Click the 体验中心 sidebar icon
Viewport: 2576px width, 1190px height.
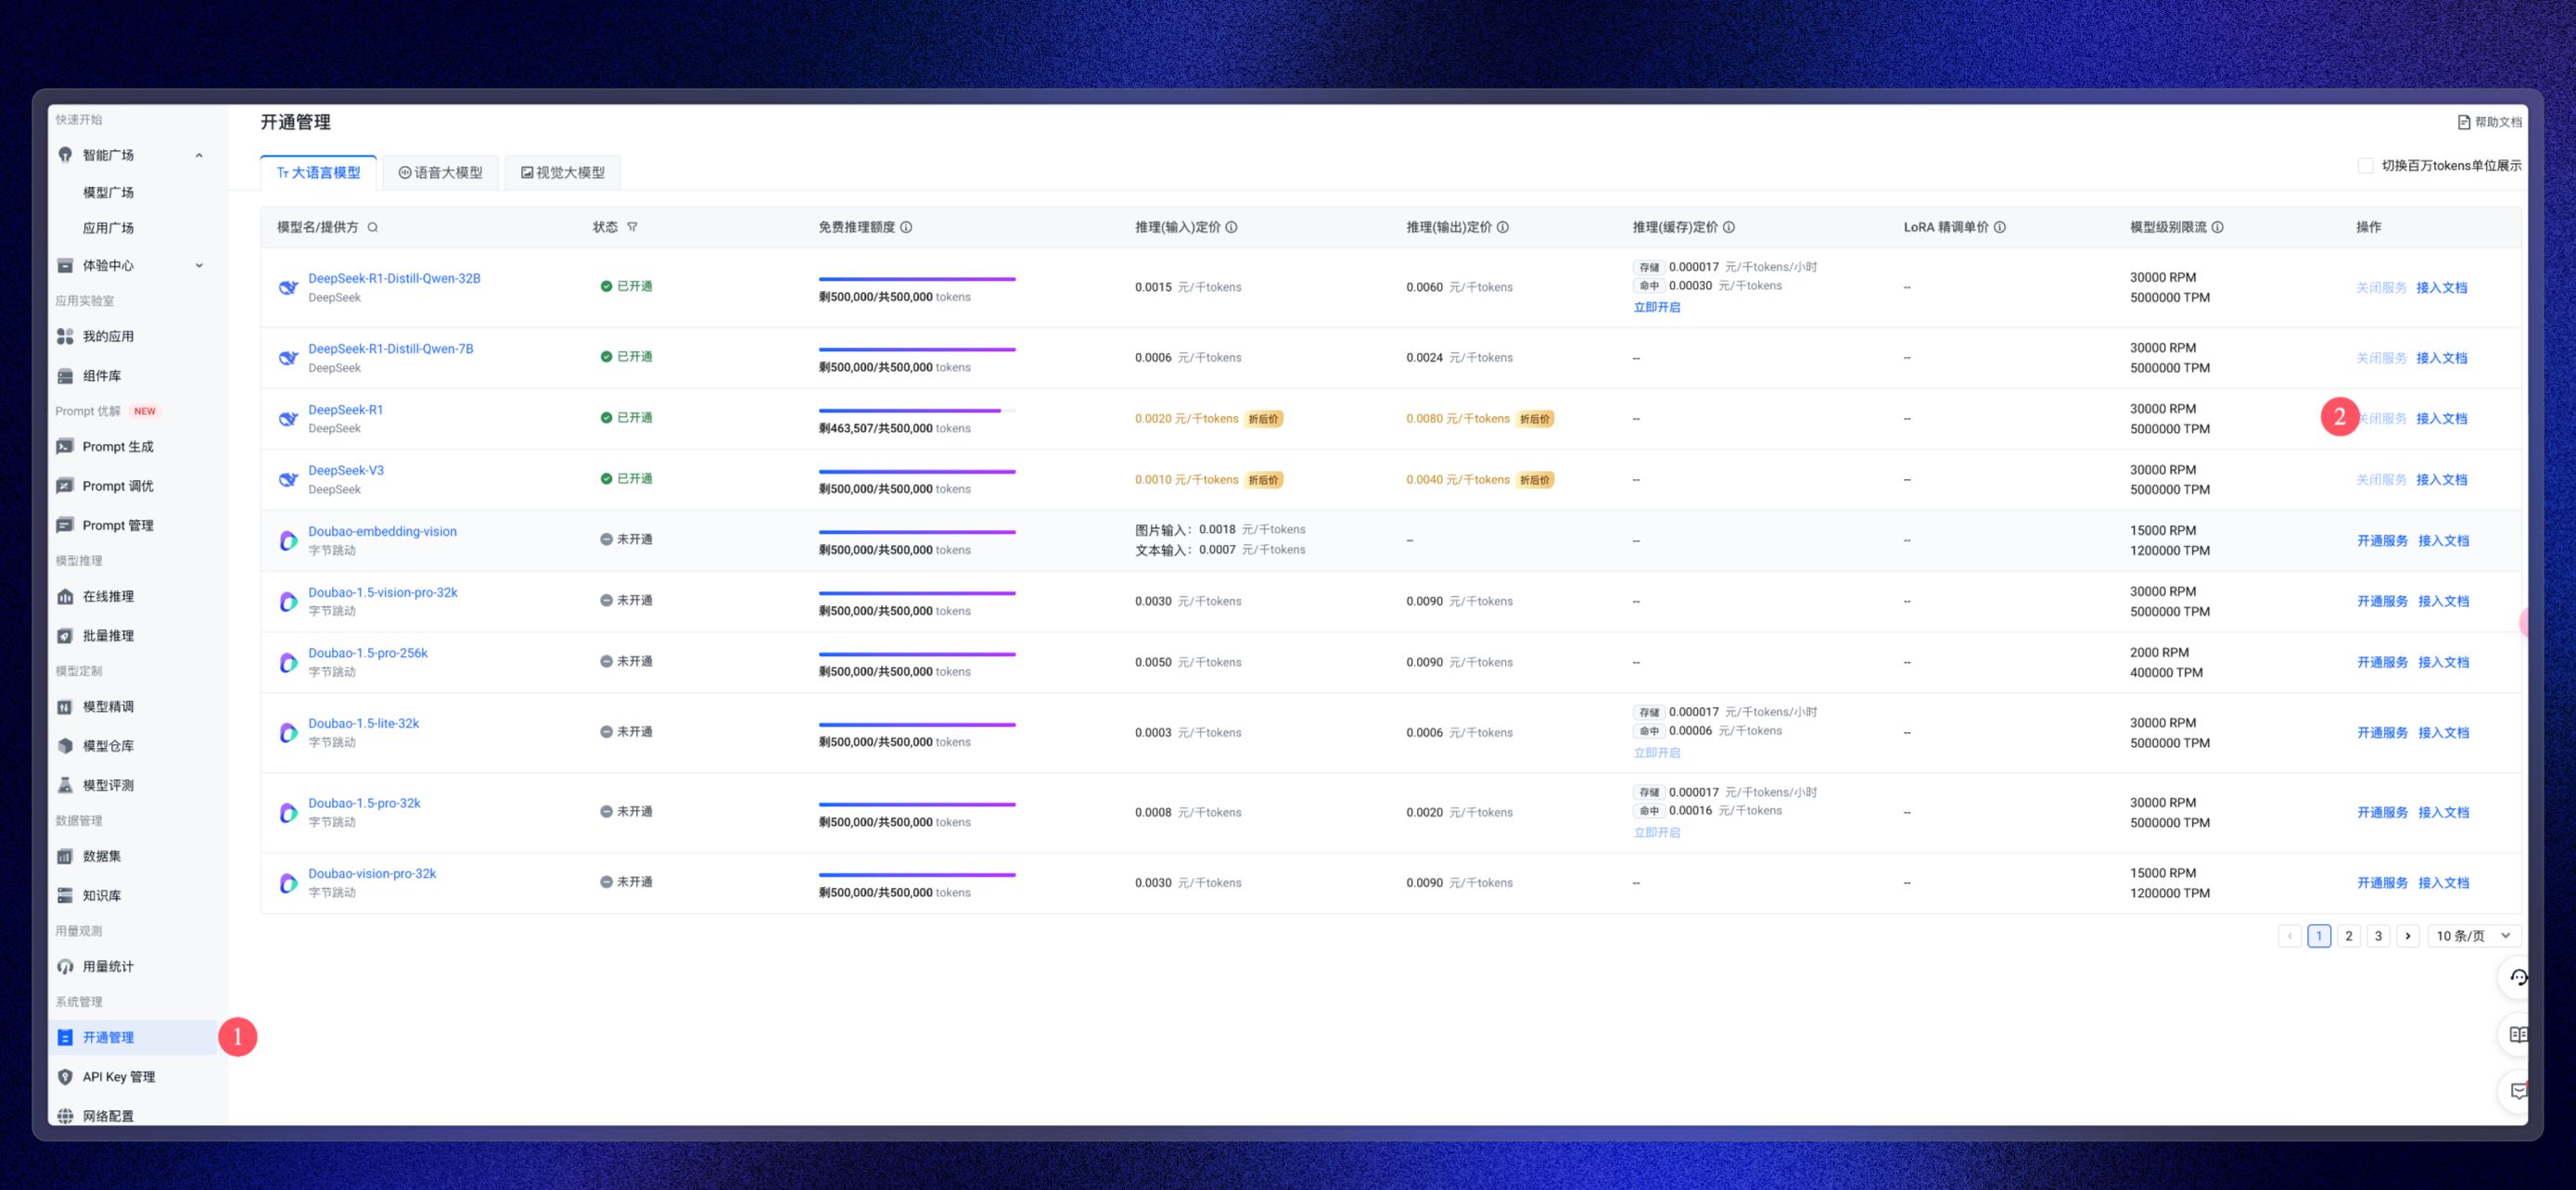pos(65,266)
